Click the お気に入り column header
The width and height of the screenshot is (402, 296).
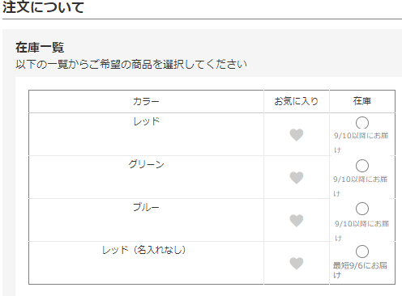[297, 101]
